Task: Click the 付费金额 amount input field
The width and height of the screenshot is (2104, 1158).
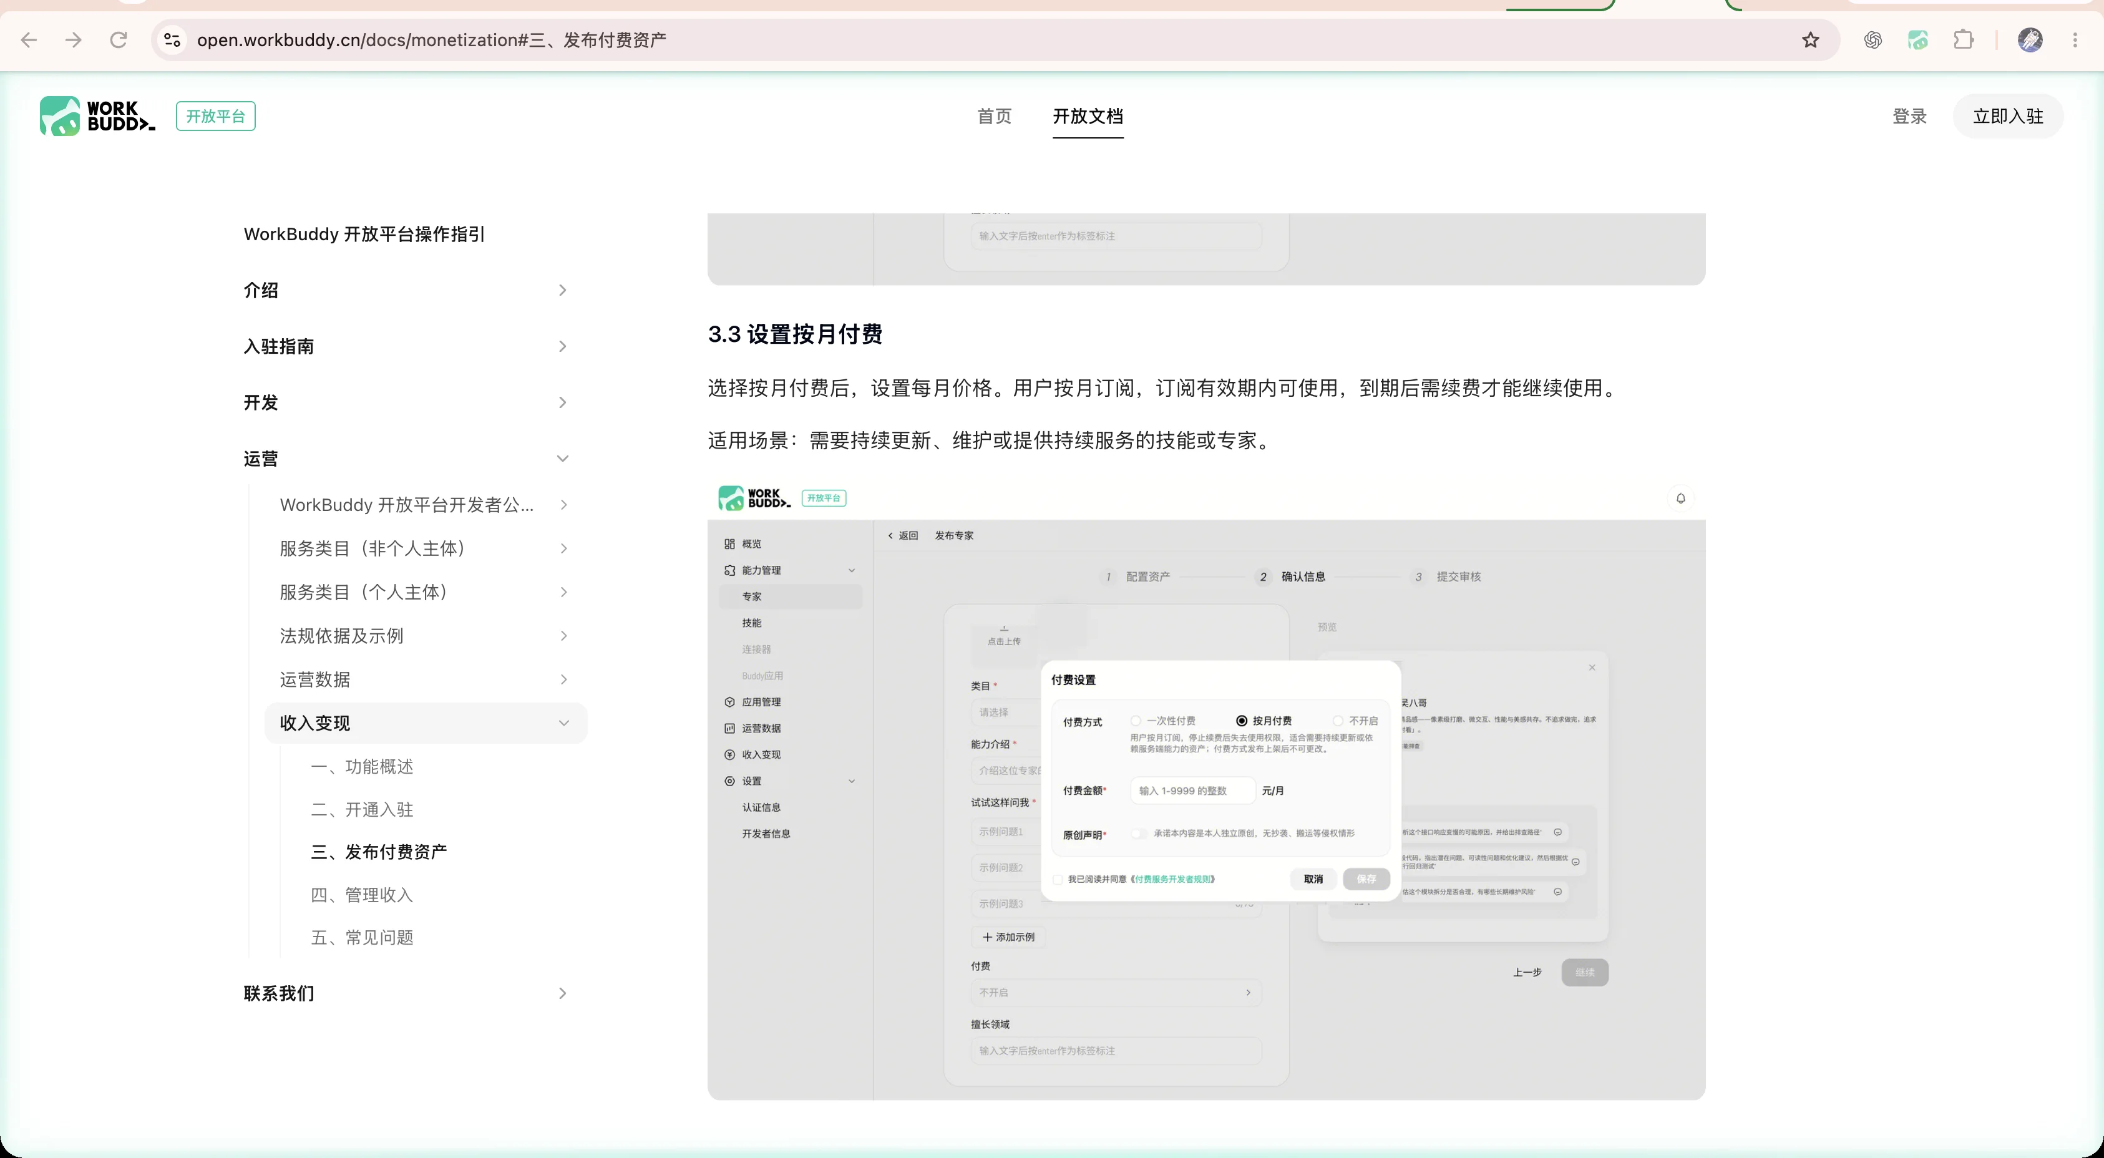Action: click(1192, 791)
